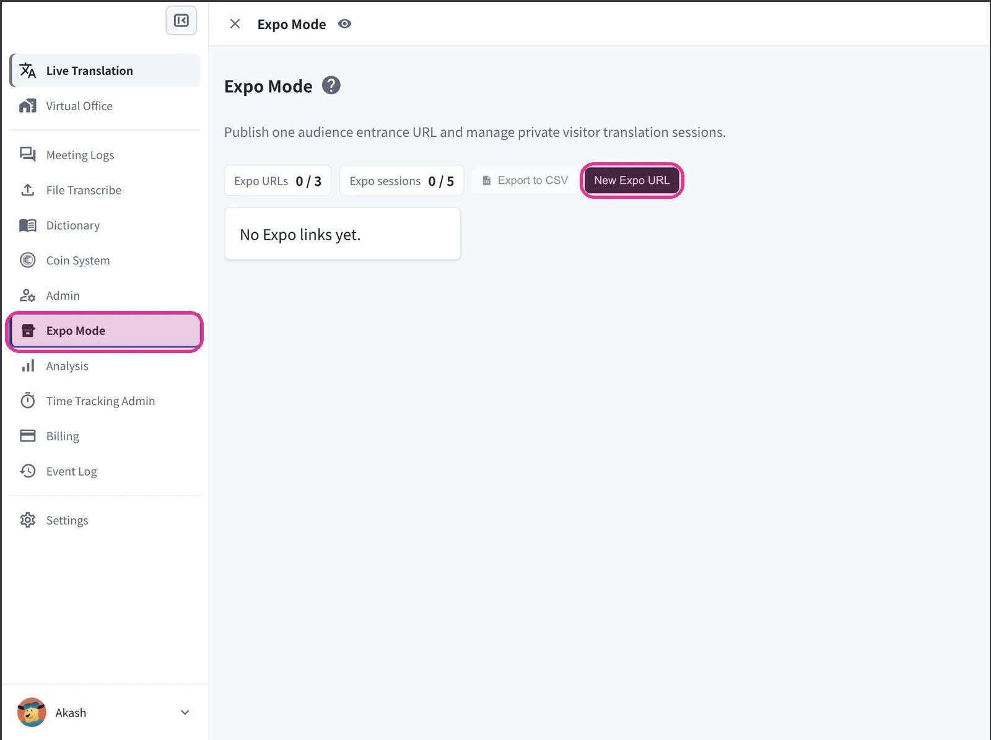991x740 pixels.
Task: Create a New Expo URL
Action: (x=632, y=180)
